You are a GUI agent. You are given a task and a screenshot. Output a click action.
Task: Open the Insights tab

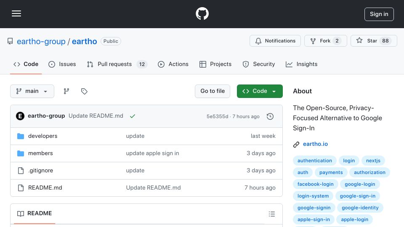301,64
